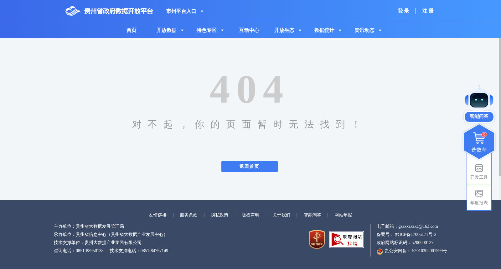The width and height of the screenshot is (501, 269).
Task: Open the 关于我们 footer link
Action: [x=281, y=215]
